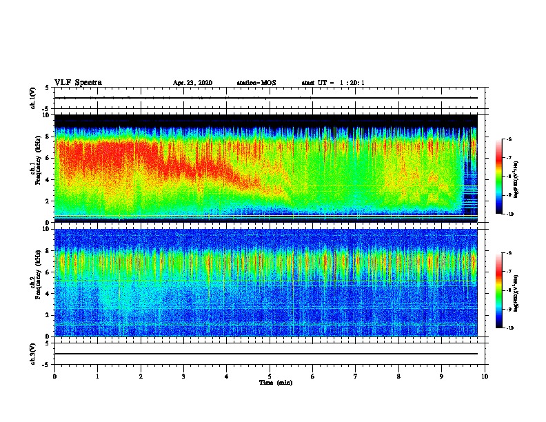Click the time axis tick label '6'
The width and height of the screenshot is (546, 422).
pos(313,376)
